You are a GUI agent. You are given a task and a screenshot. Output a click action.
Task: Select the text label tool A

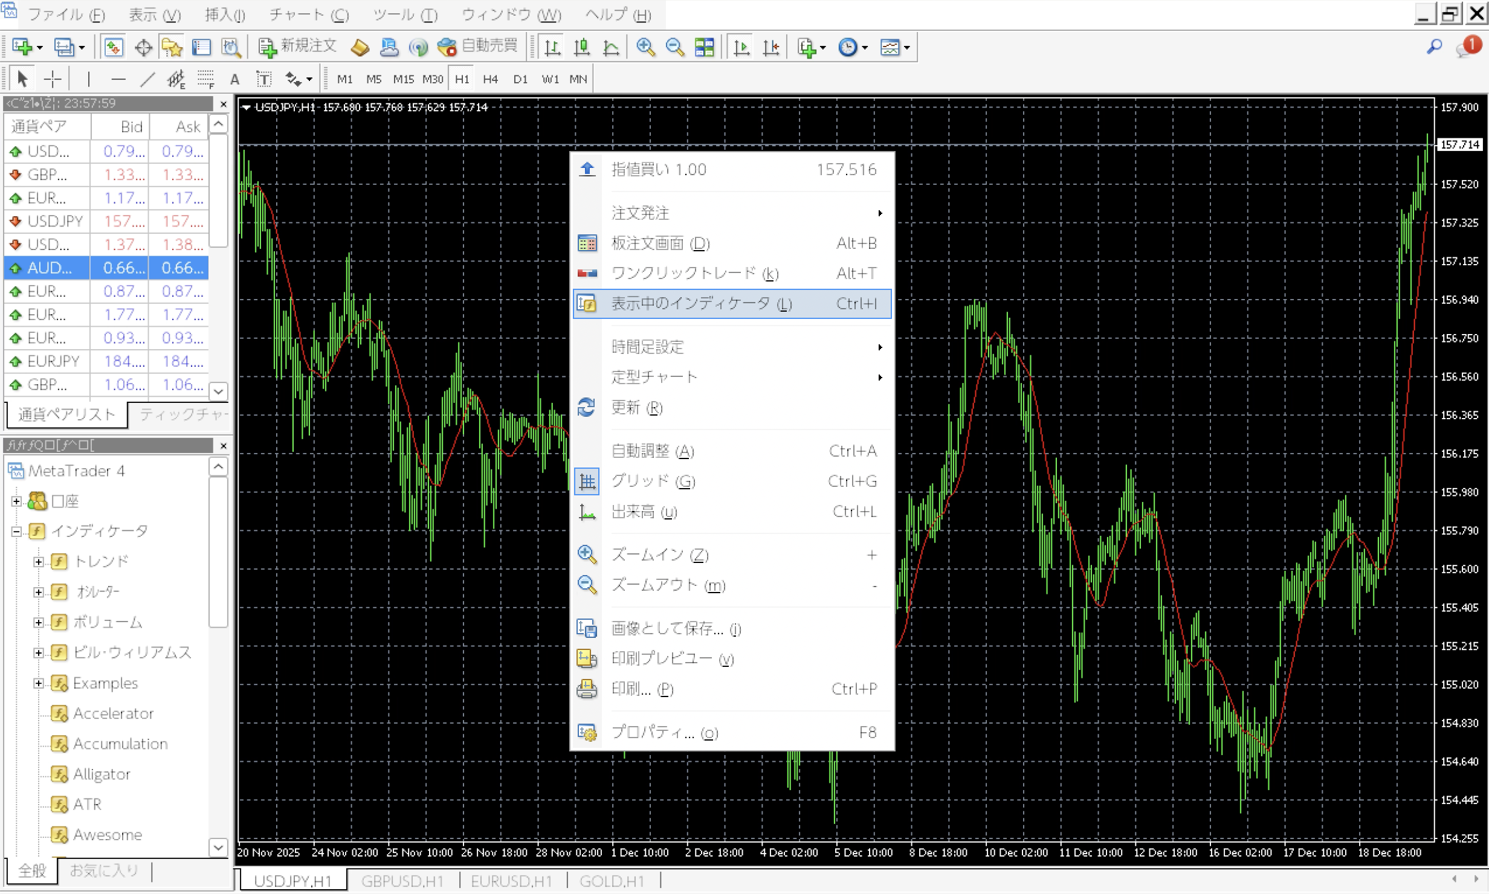coord(235,79)
